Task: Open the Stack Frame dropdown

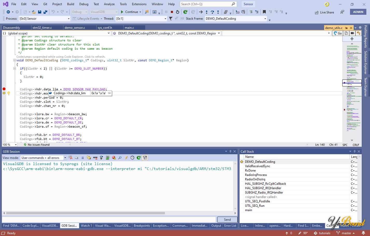Action: point(265,19)
